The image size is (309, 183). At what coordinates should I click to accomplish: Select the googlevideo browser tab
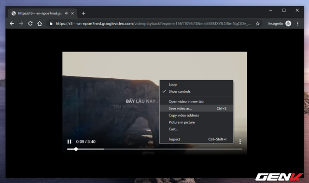coord(43,13)
